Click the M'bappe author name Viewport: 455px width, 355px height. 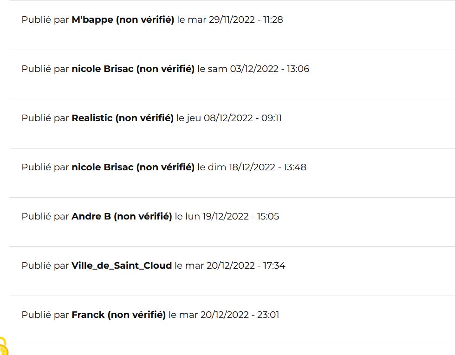coord(92,19)
